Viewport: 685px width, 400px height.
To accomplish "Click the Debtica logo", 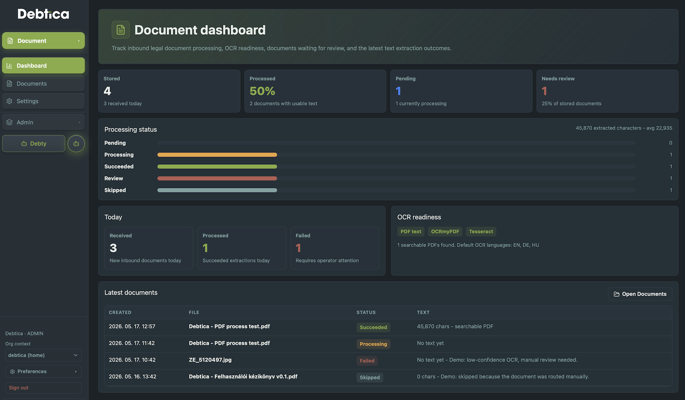I will pos(43,14).
